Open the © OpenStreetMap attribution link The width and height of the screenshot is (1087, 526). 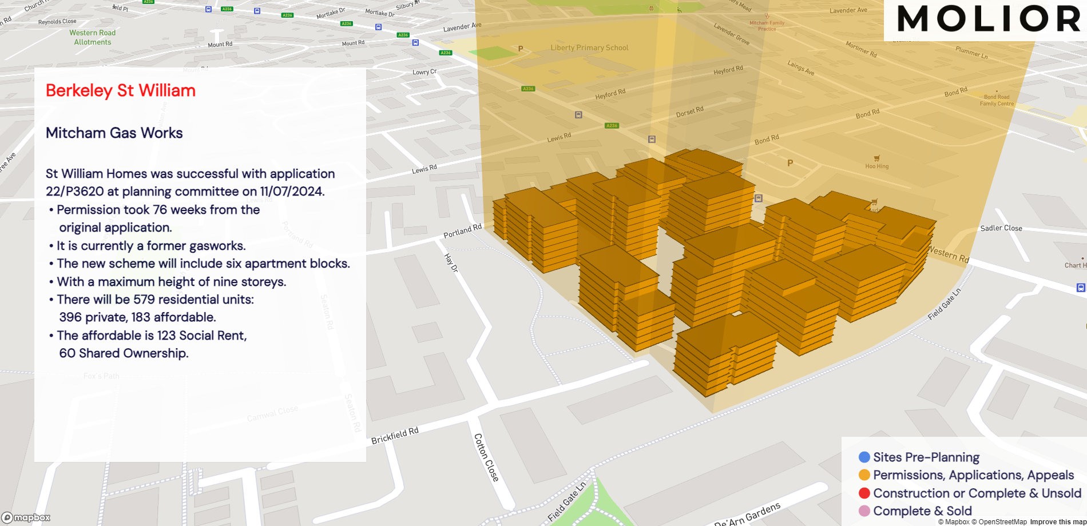click(999, 521)
